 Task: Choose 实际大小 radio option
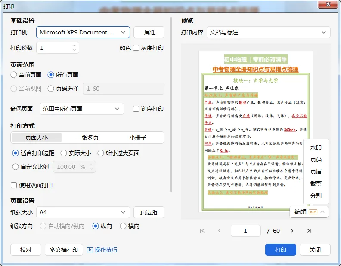63,153
